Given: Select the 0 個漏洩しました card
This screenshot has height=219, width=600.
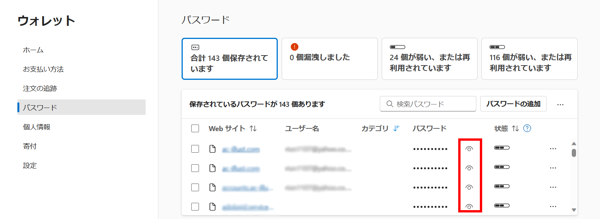Looking at the screenshot, I should coord(329,59).
